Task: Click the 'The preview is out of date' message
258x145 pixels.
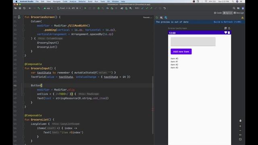Action: 172,22
